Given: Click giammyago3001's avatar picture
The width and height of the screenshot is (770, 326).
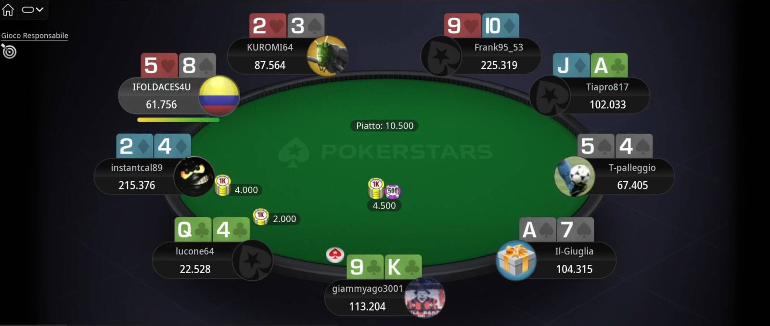Looking at the screenshot, I should click(x=424, y=298).
